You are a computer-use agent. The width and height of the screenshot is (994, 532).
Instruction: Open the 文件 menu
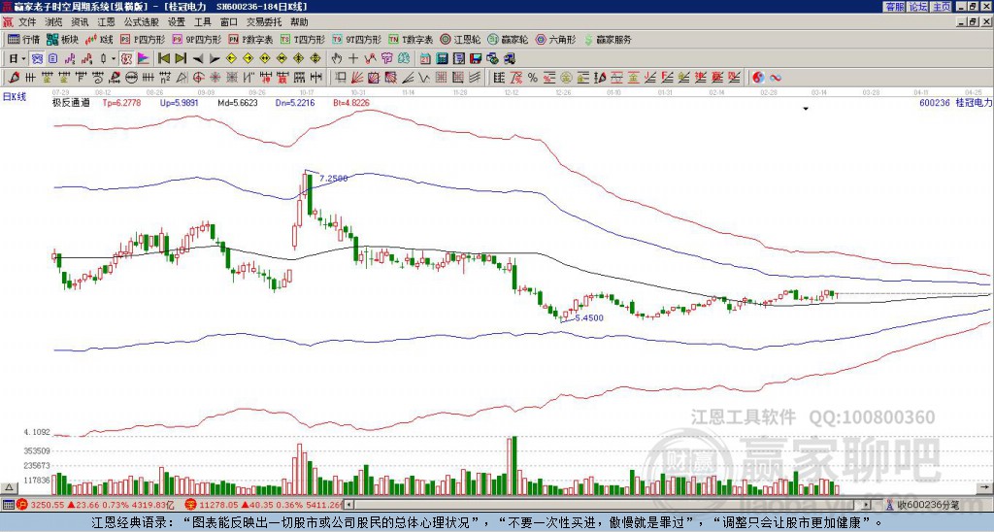tap(27, 22)
